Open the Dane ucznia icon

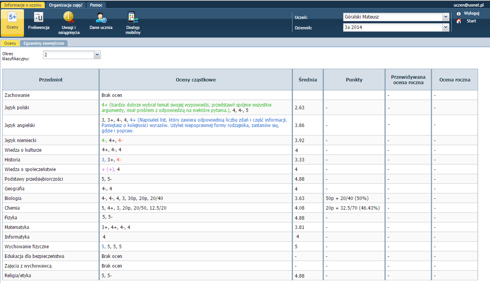[x=101, y=17]
